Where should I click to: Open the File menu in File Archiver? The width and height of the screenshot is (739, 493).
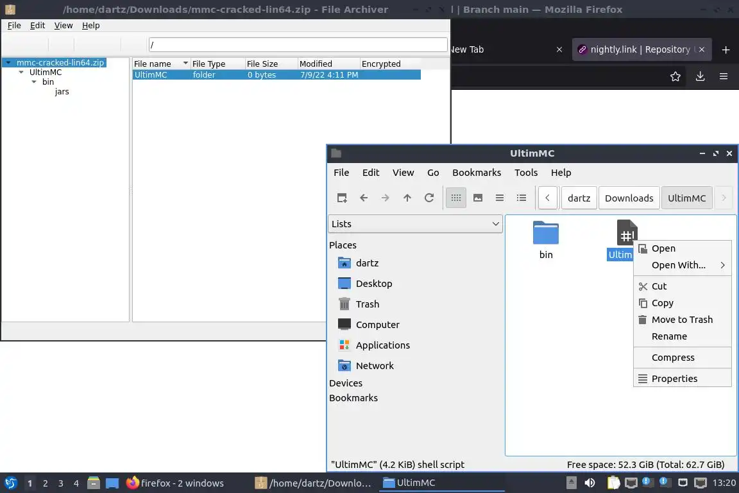click(14, 26)
